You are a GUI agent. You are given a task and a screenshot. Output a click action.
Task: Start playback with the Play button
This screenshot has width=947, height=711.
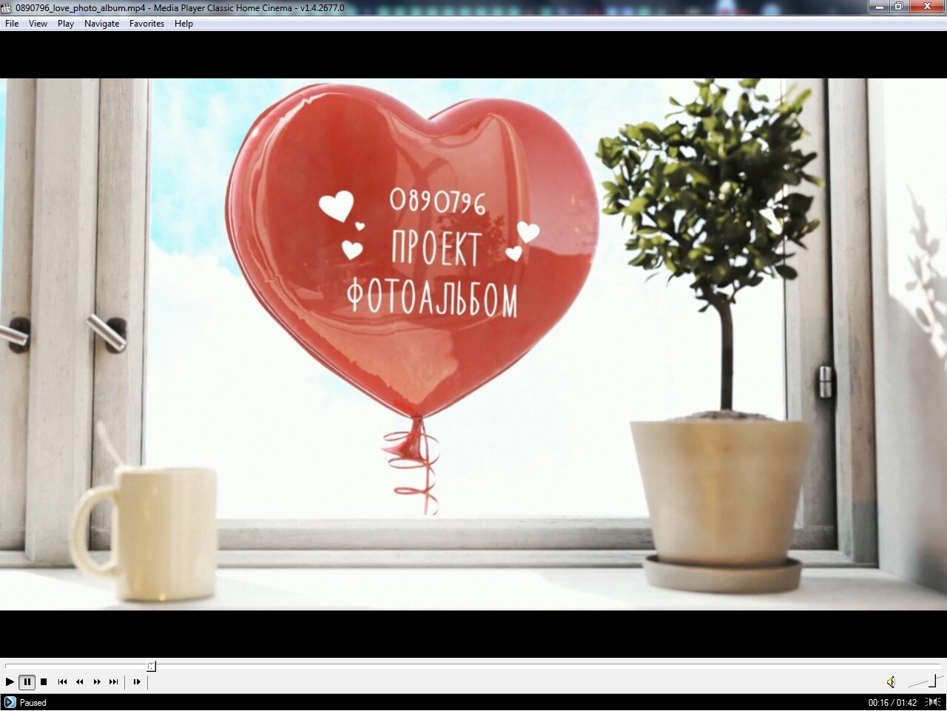10,682
